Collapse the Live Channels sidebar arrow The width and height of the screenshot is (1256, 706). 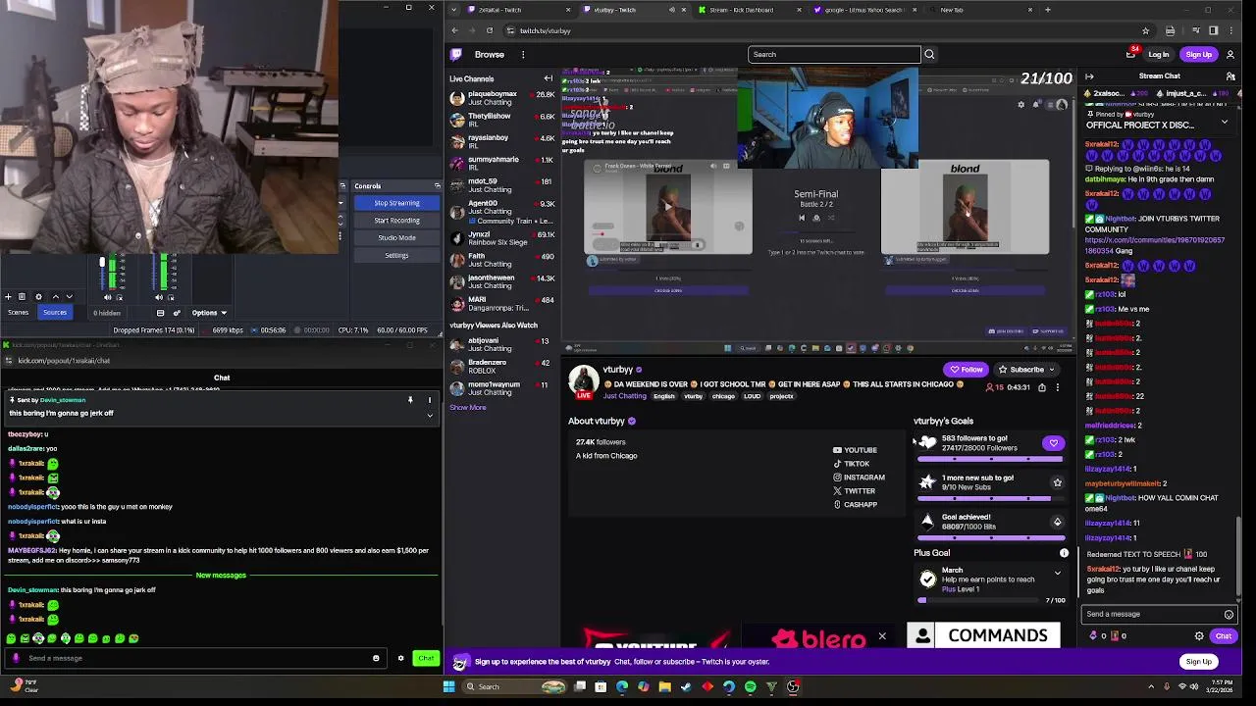[x=549, y=78]
